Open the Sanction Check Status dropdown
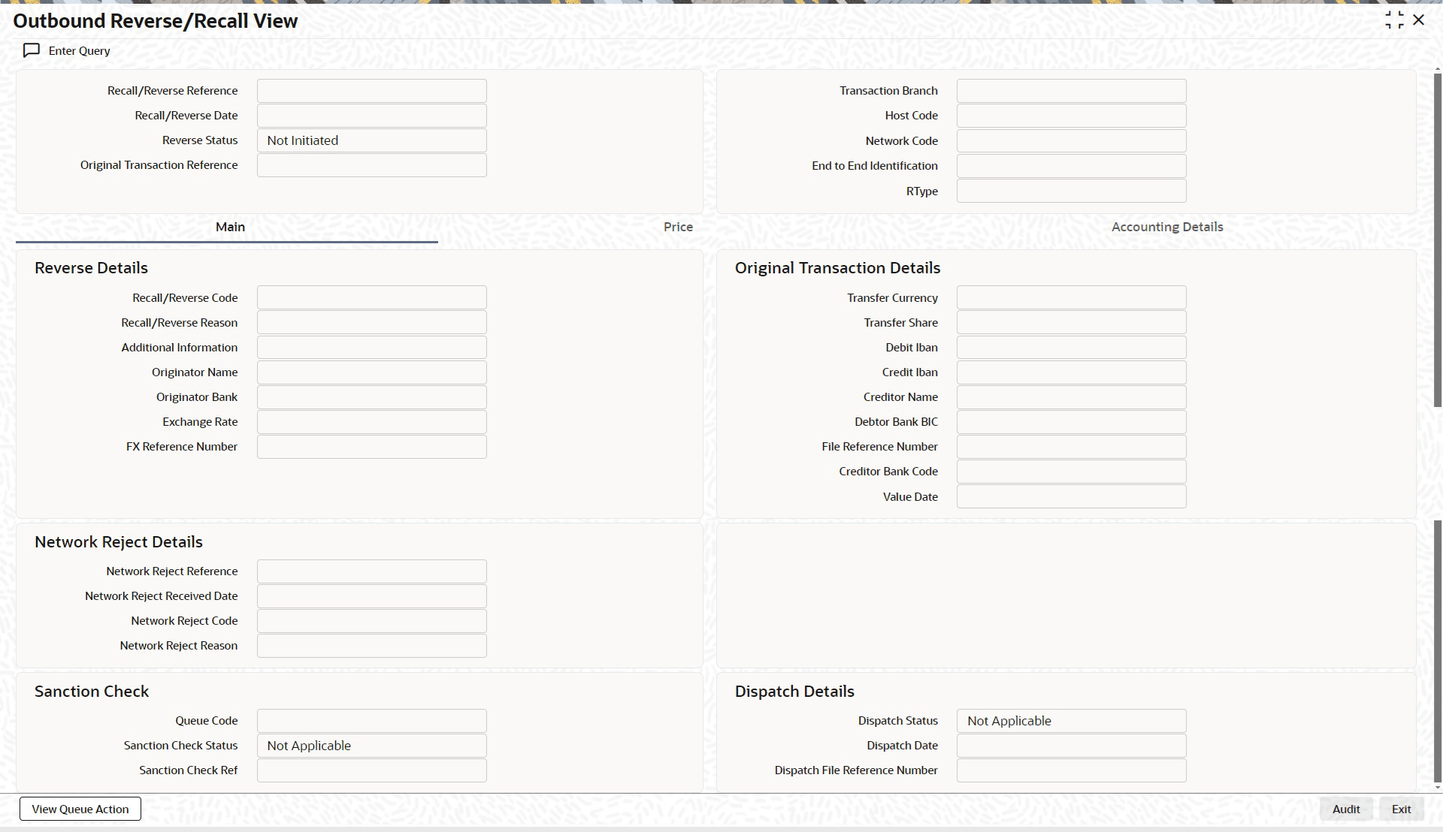Screen dimensions: 1443x832 point(371,746)
